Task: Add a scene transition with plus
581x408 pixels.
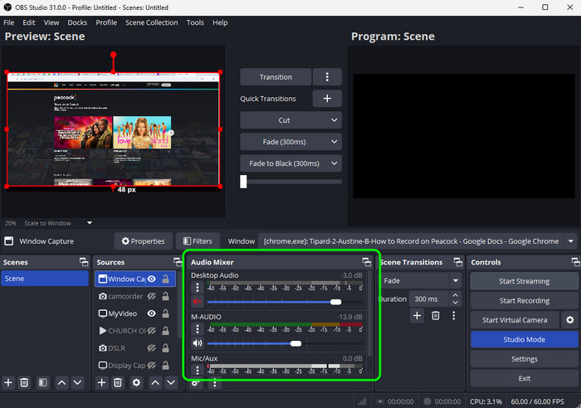Action: click(417, 315)
